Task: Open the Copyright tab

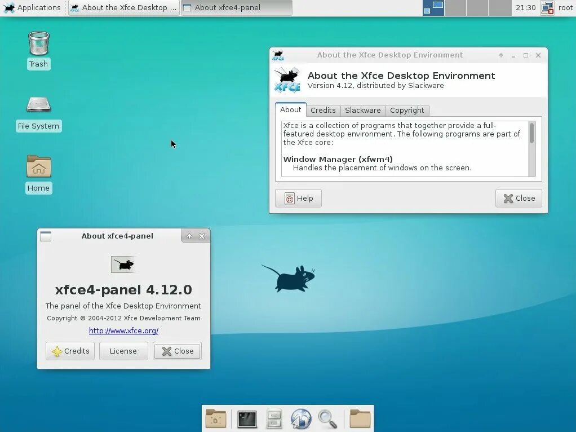Action: tap(407, 110)
